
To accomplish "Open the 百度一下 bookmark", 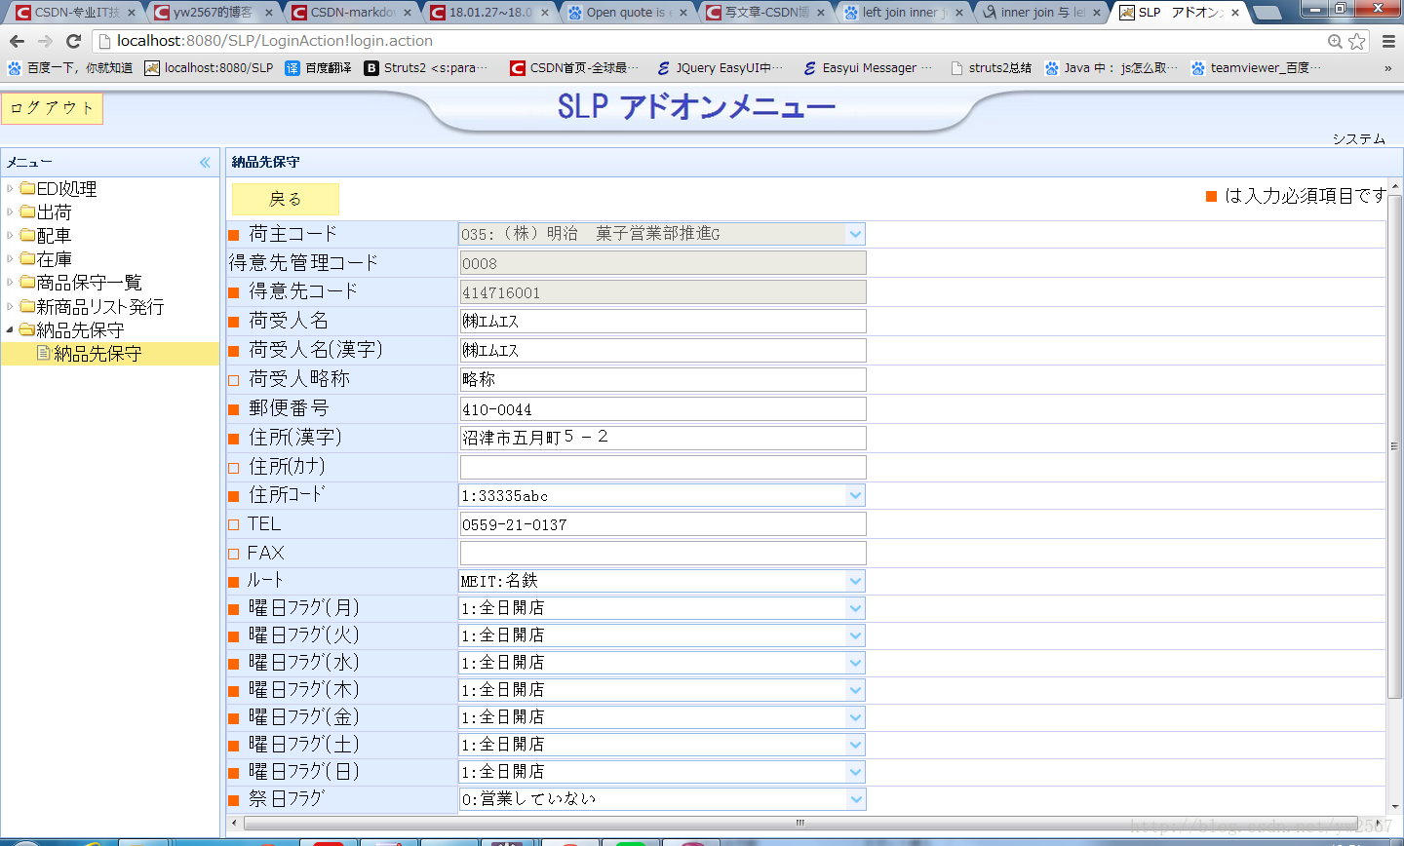I will (x=69, y=67).
